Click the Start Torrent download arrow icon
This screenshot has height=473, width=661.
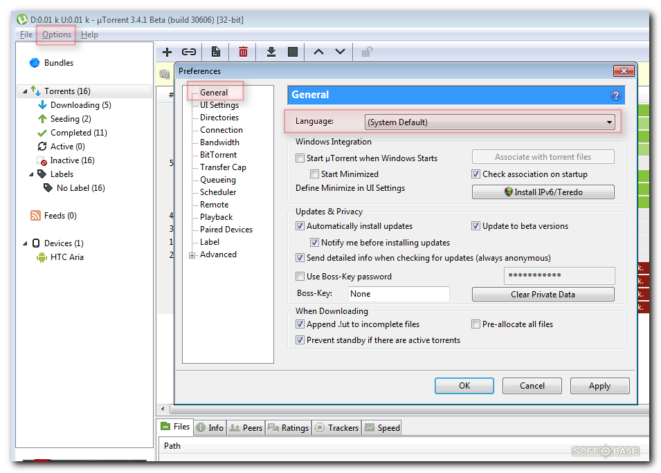[x=271, y=52]
